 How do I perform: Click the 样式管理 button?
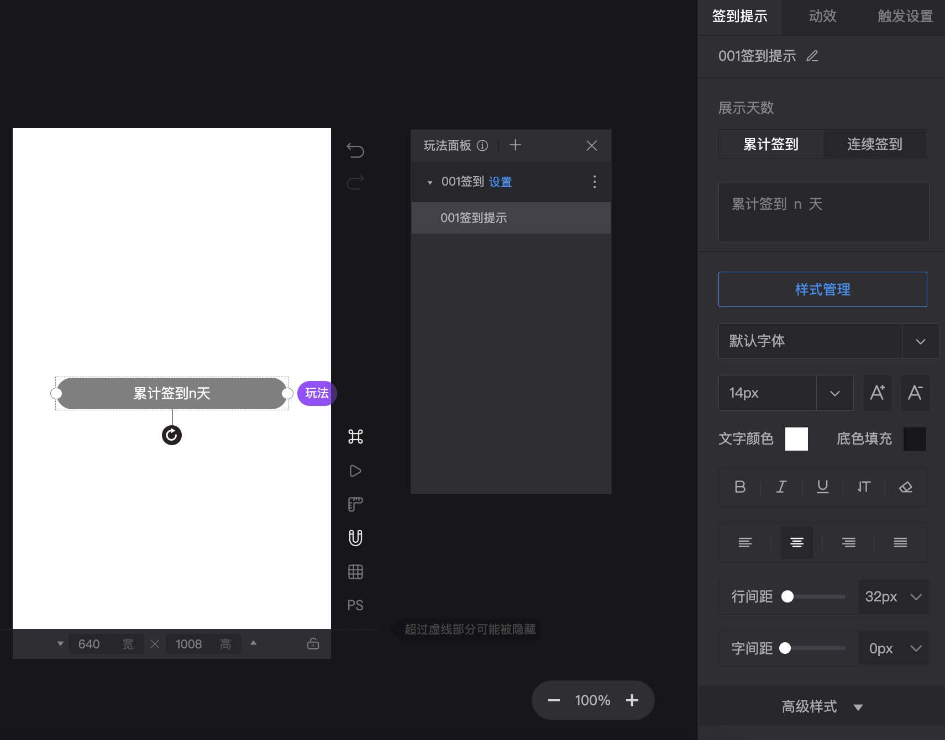click(x=822, y=289)
